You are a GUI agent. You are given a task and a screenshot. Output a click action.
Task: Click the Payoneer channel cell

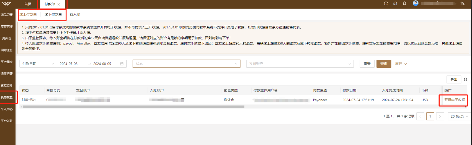320,100
